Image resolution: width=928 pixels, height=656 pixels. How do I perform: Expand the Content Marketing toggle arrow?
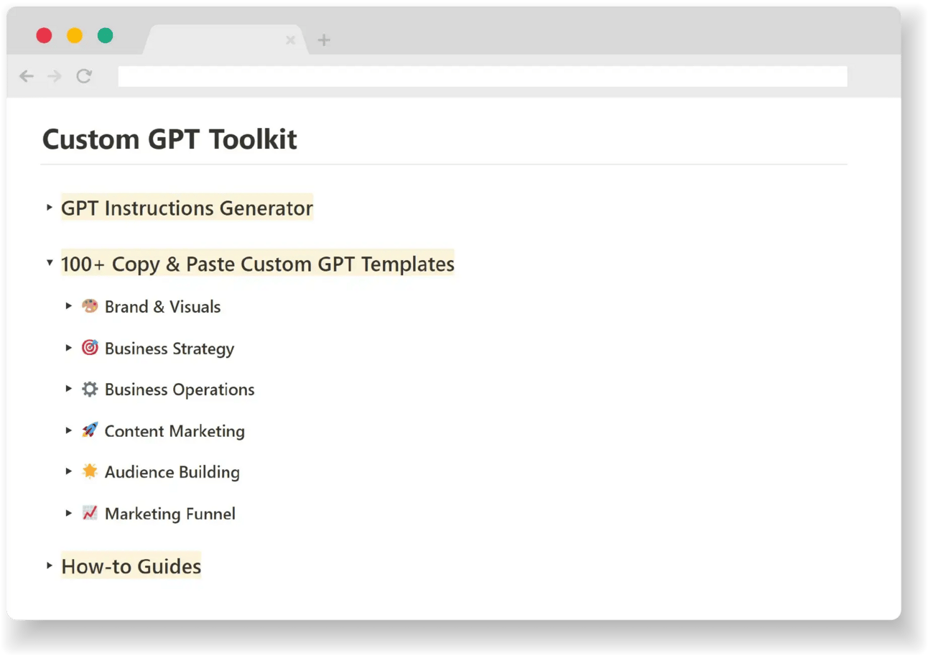69,430
